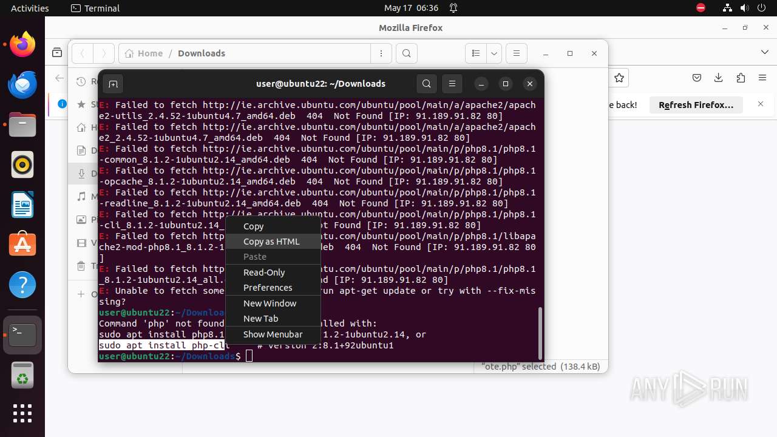
Task: Open the Files path bar options menu
Action: pyautogui.click(x=381, y=53)
